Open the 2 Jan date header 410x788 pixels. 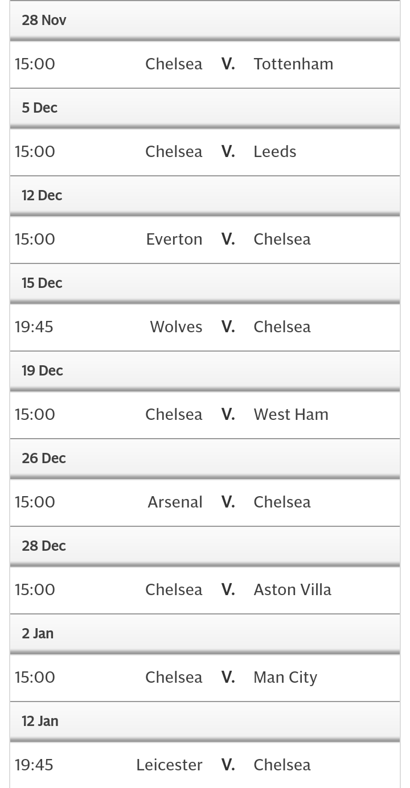(x=38, y=634)
